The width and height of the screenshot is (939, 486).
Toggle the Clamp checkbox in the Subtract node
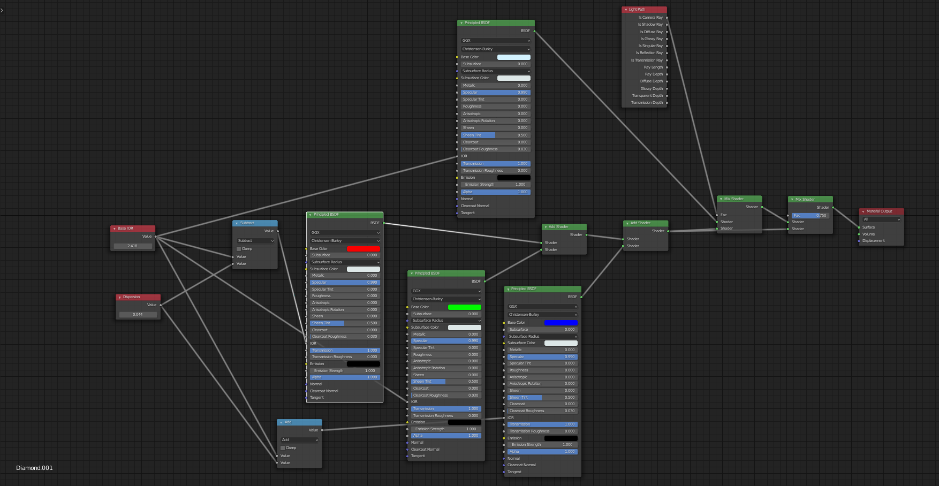(239, 249)
